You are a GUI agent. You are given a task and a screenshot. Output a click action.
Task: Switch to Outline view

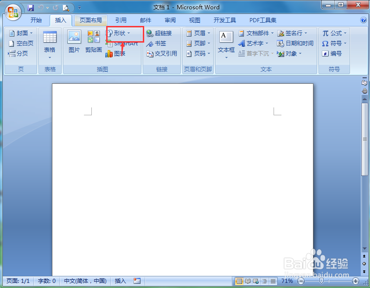[265, 281]
